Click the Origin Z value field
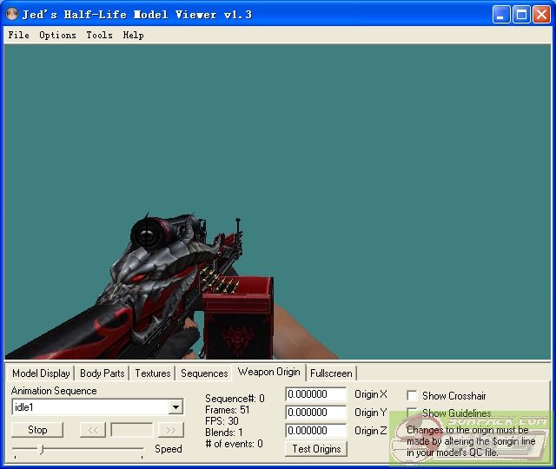Screen dimensions: 556x469 (x=315, y=431)
